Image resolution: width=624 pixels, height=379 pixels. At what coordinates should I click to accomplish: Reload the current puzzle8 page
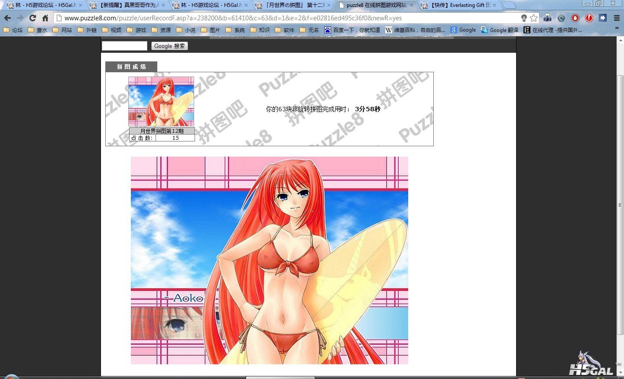tap(32, 18)
